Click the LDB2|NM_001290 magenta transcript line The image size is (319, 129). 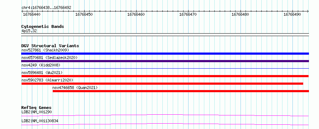click(165, 115)
